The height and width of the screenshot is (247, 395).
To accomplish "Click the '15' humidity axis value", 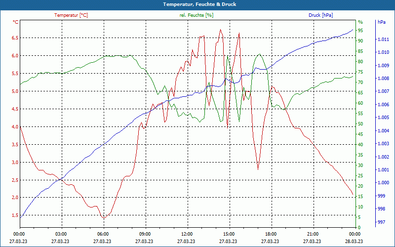I will 360,196.
